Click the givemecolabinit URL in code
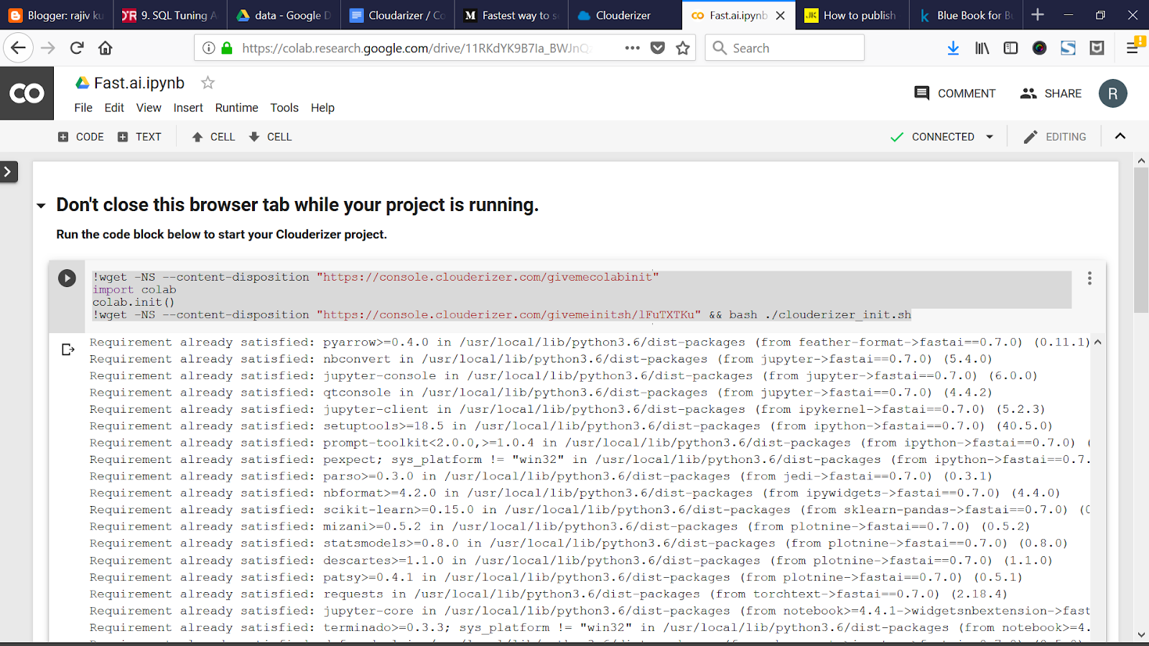This screenshot has width=1149, height=646. tap(488, 277)
